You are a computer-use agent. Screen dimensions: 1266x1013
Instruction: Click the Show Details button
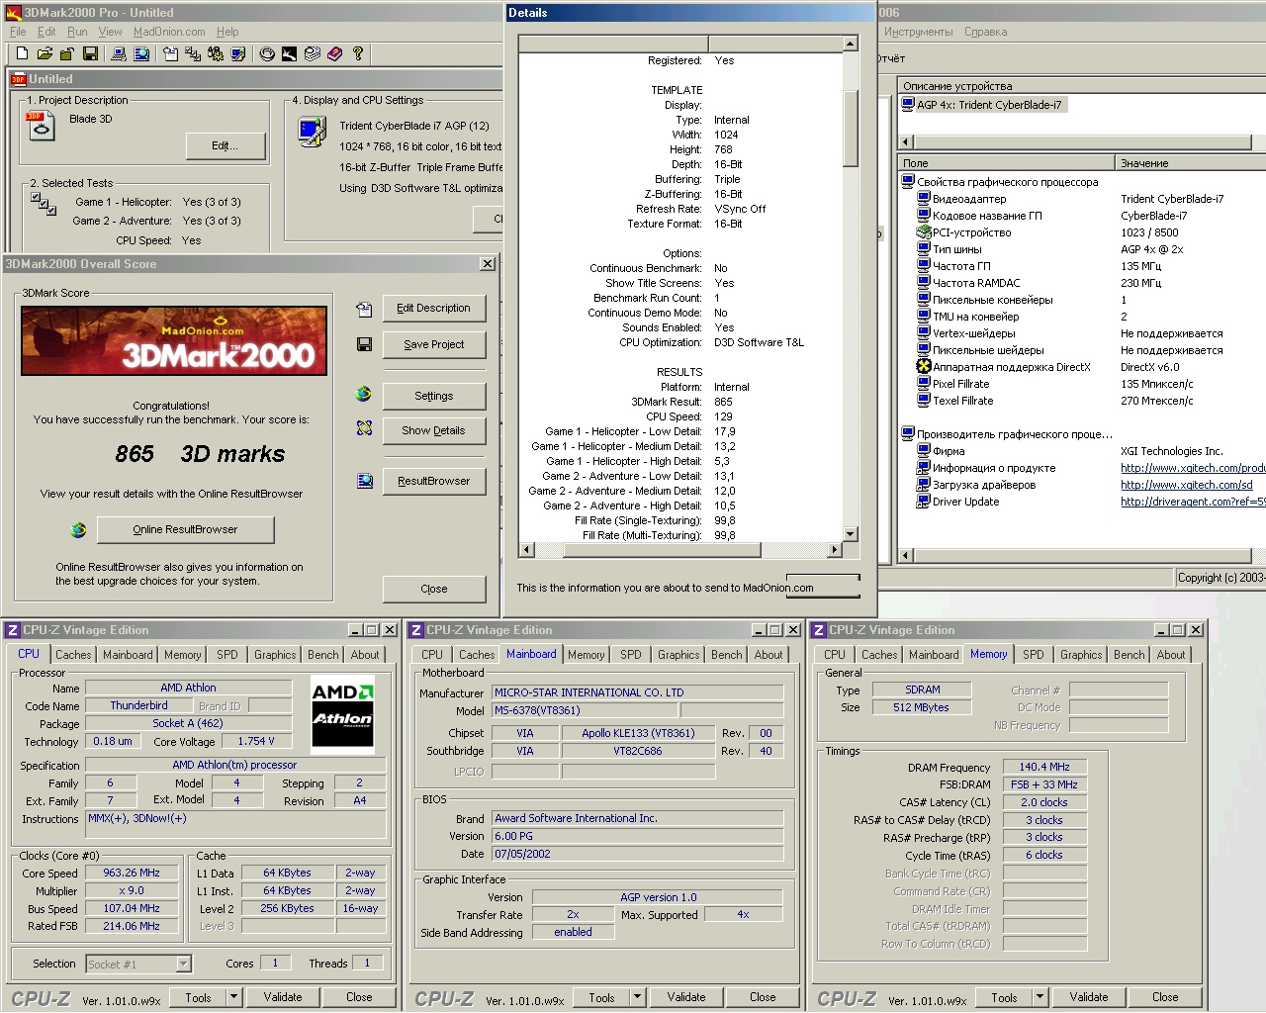(x=434, y=430)
